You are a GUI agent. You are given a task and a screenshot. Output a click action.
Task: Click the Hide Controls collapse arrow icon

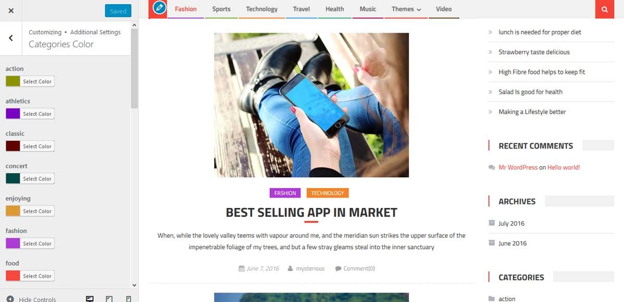(x=10, y=299)
